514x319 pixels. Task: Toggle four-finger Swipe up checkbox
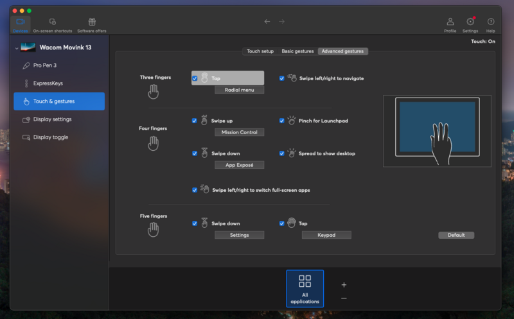(x=195, y=121)
